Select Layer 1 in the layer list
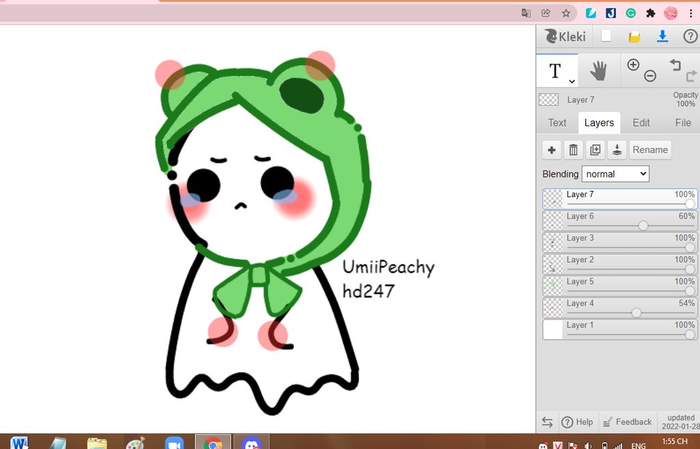700x449 pixels. point(620,330)
